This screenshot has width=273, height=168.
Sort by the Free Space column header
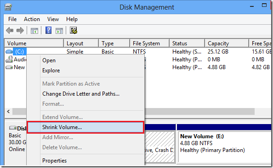coord(260,43)
